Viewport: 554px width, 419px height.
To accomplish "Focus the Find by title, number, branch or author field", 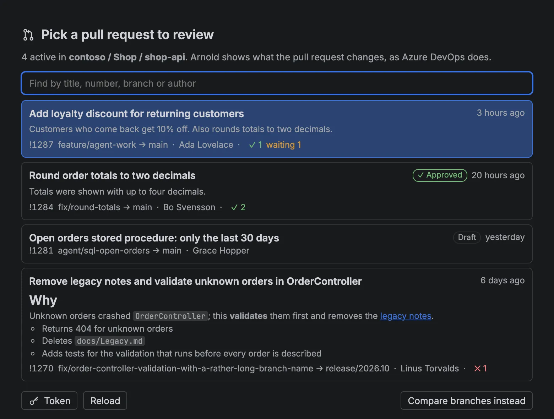I will point(277,83).
